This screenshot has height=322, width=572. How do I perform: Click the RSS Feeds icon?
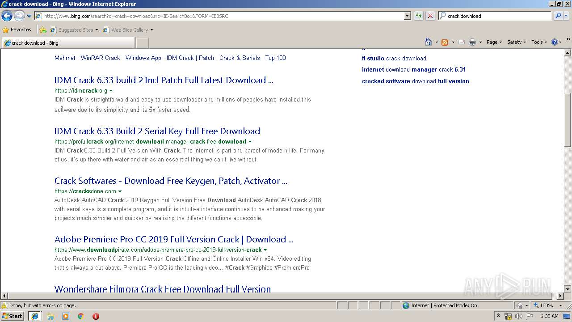[x=445, y=42]
